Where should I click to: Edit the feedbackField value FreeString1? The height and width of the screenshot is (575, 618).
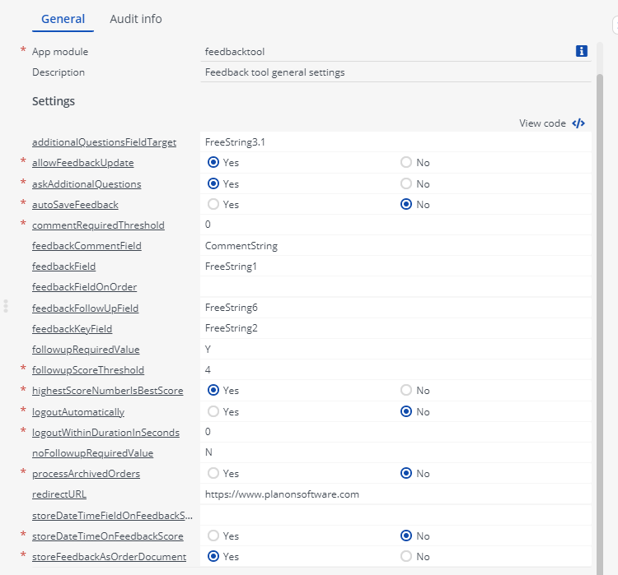396,266
